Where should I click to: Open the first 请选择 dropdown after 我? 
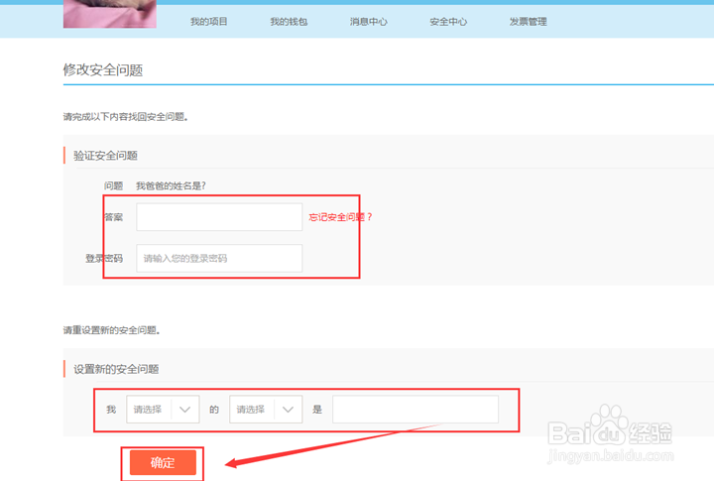point(163,409)
